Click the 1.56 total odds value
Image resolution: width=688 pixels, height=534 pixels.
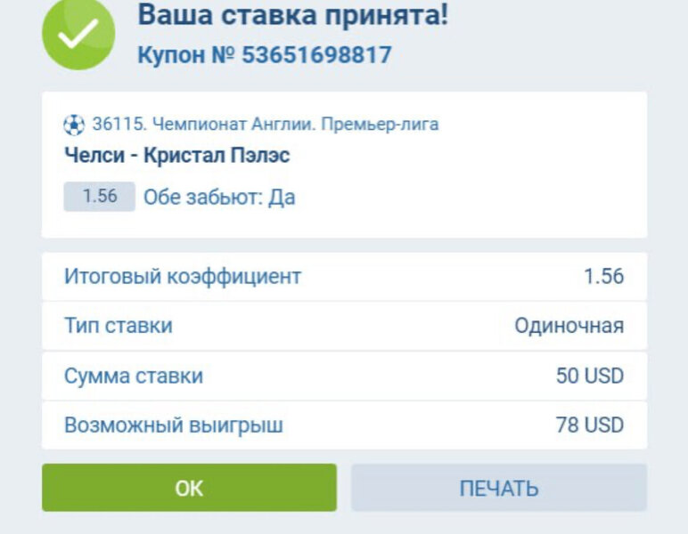point(603,276)
